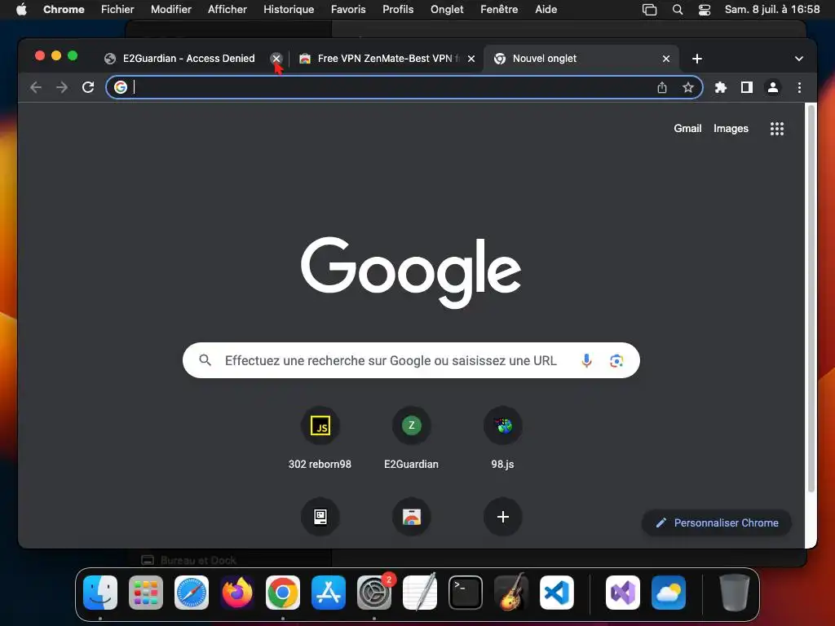
Task: Open a new tab with the plus button
Action: click(x=696, y=59)
